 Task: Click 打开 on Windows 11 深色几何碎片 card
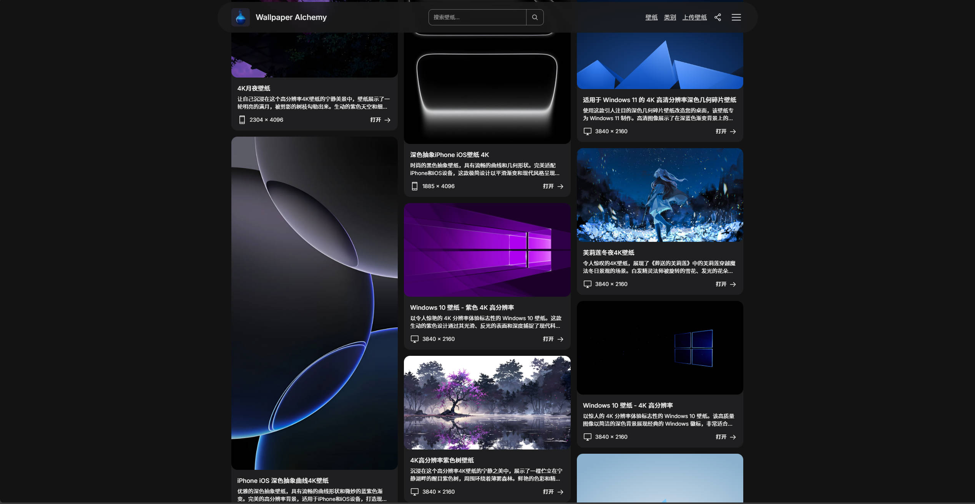[x=726, y=131]
